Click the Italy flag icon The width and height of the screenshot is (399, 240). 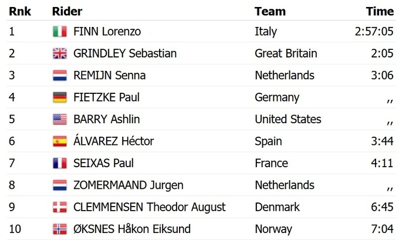tap(60, 32)
